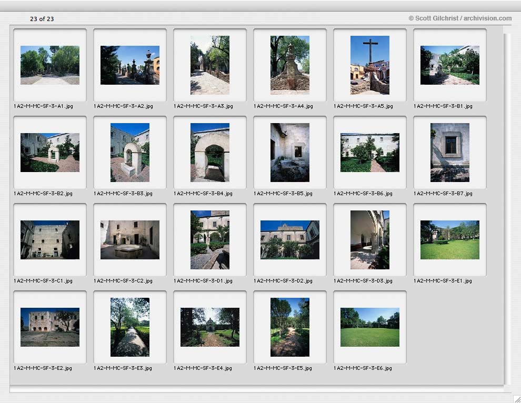Image resolution: width=521 pixels, height=403 pixels.
Task: Select thumbnail 1A2-M-MC-SF-3-E3.jpg narrow path
Action: [x=130, y=327]
